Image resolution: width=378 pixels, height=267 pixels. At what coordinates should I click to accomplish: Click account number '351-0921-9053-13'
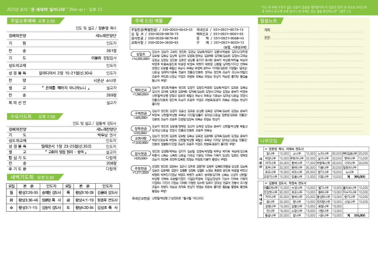(x=229, y=43)
